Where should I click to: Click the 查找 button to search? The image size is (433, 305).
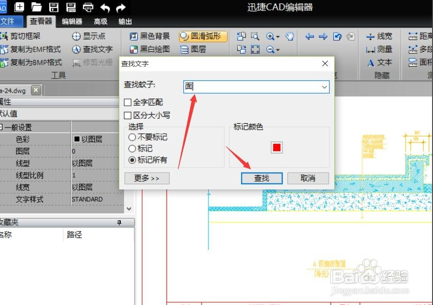tap(262, 178)
